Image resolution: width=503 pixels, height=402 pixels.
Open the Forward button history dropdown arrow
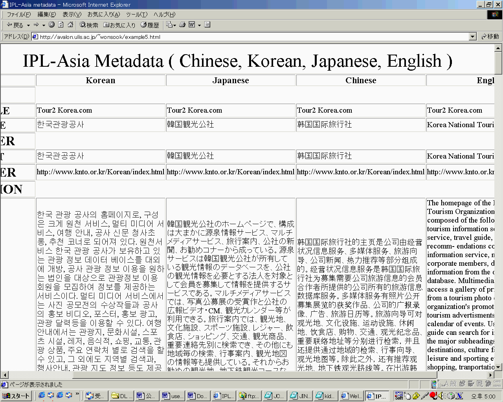click(44, 25)
